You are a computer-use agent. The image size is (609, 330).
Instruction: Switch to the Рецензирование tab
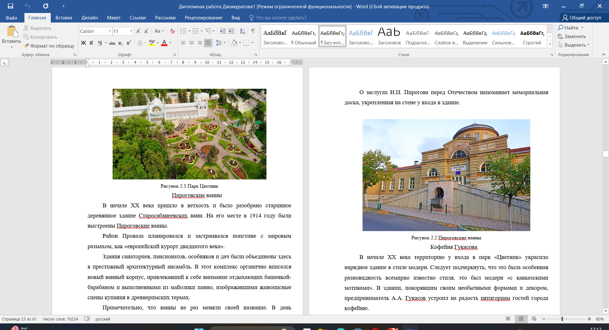point(203,18)
